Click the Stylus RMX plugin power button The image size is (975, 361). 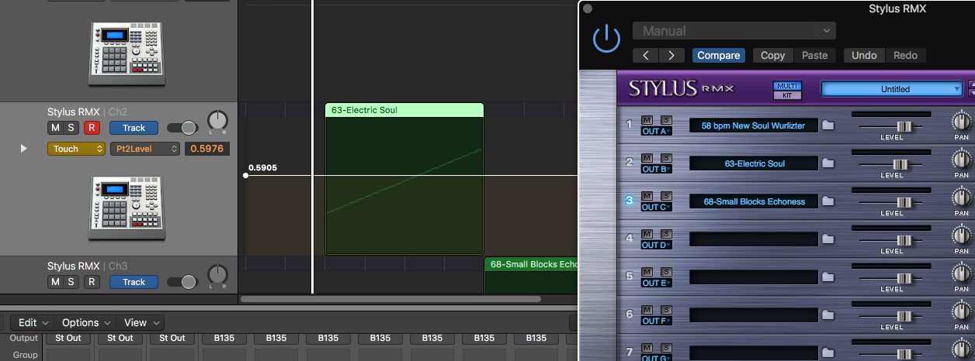(605, 39)
